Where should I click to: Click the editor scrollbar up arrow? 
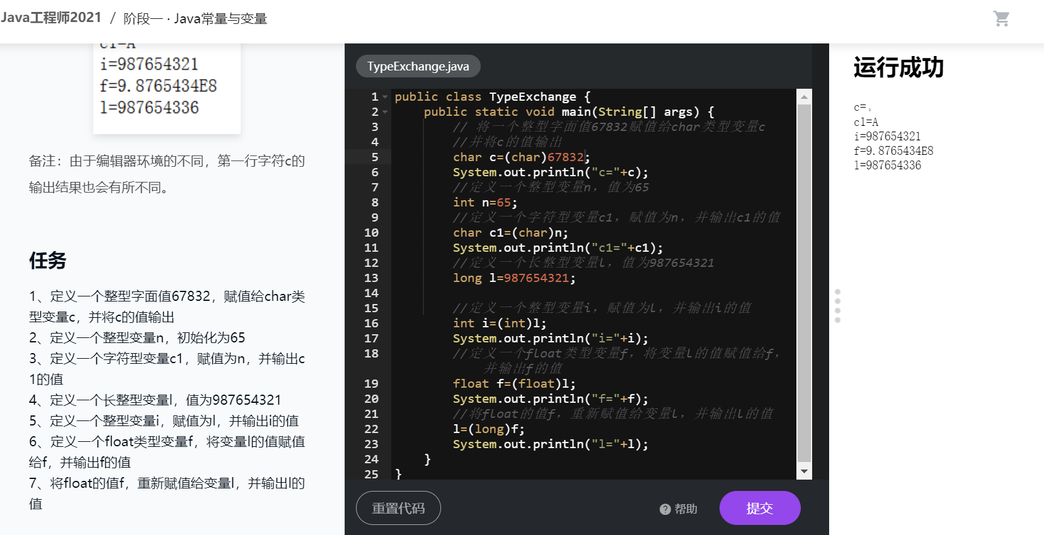[x=804, y=97]
